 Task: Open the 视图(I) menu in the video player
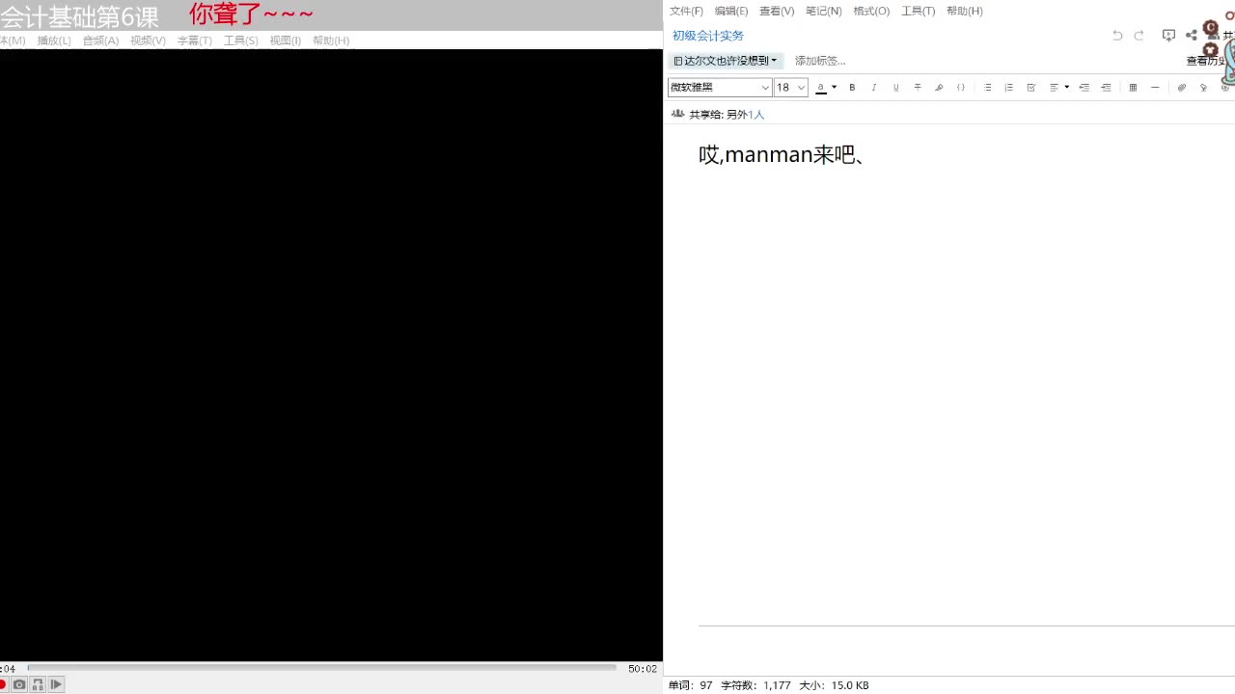point(285,40)
